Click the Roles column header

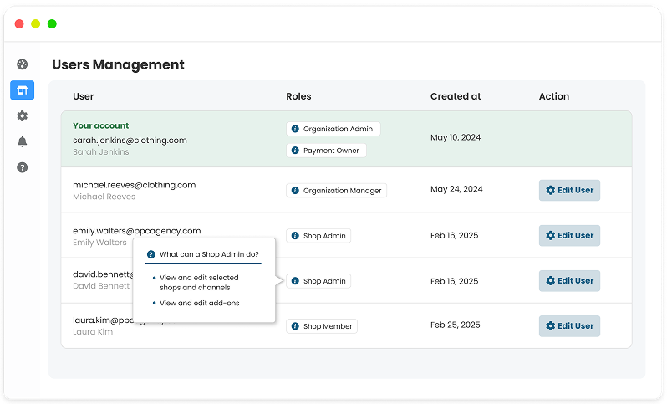(x=298, y=96)
